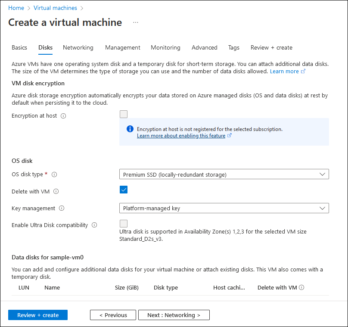Uncheck Delete with VM for the OS disk
The height and width of the screenshot is (327, 348).
click(x=124, y=190)
